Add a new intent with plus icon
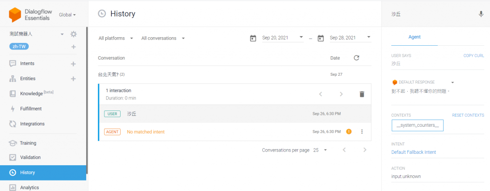 pyautogui.click(x=73, y=64)
